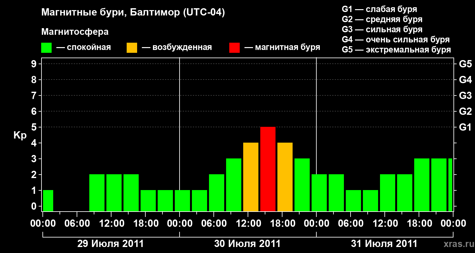
Task: Click the '— возбужденная' legend label
Action: coord(177,47)
